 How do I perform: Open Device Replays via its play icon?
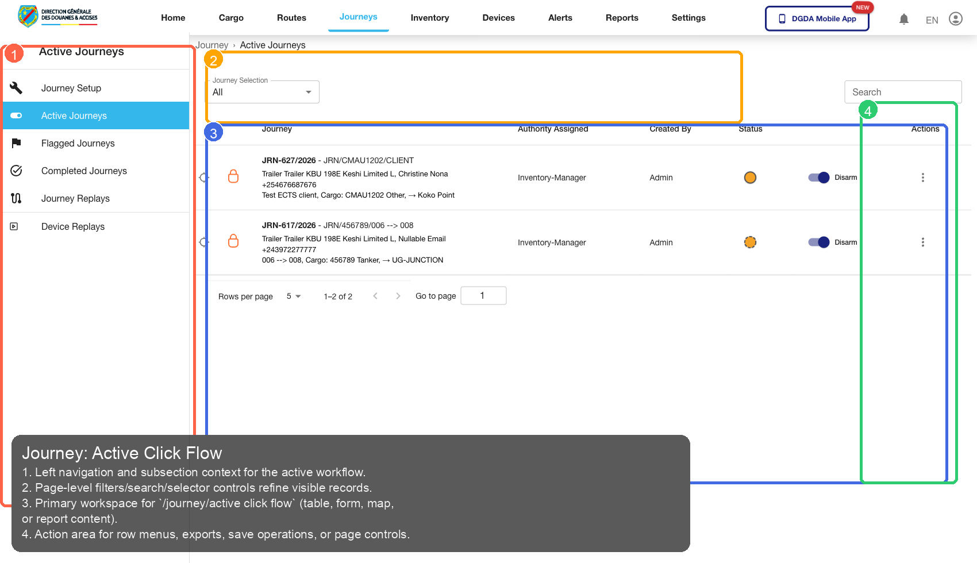click(x=14, y=226)
